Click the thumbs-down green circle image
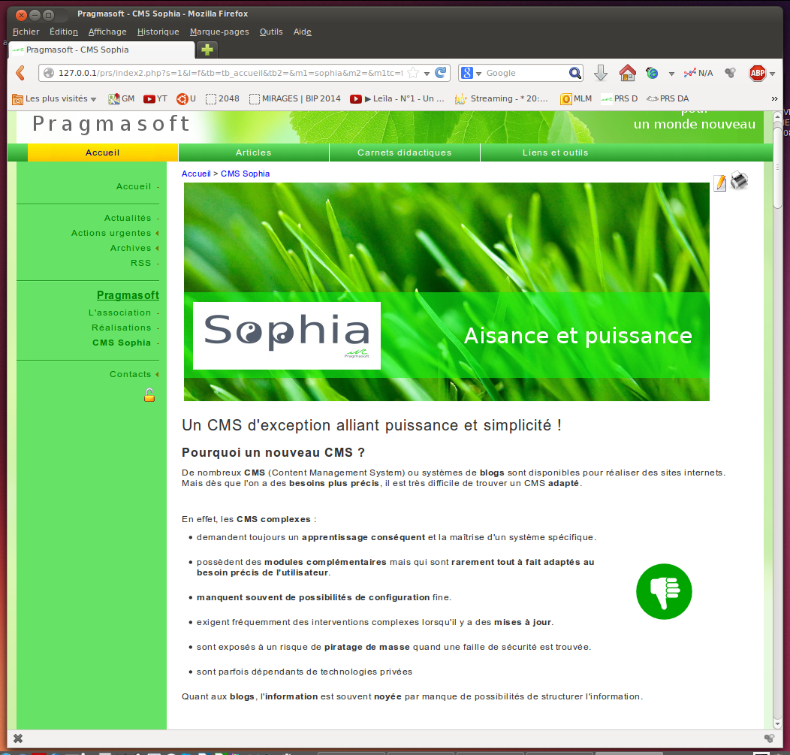 click(x=664, y=591)
